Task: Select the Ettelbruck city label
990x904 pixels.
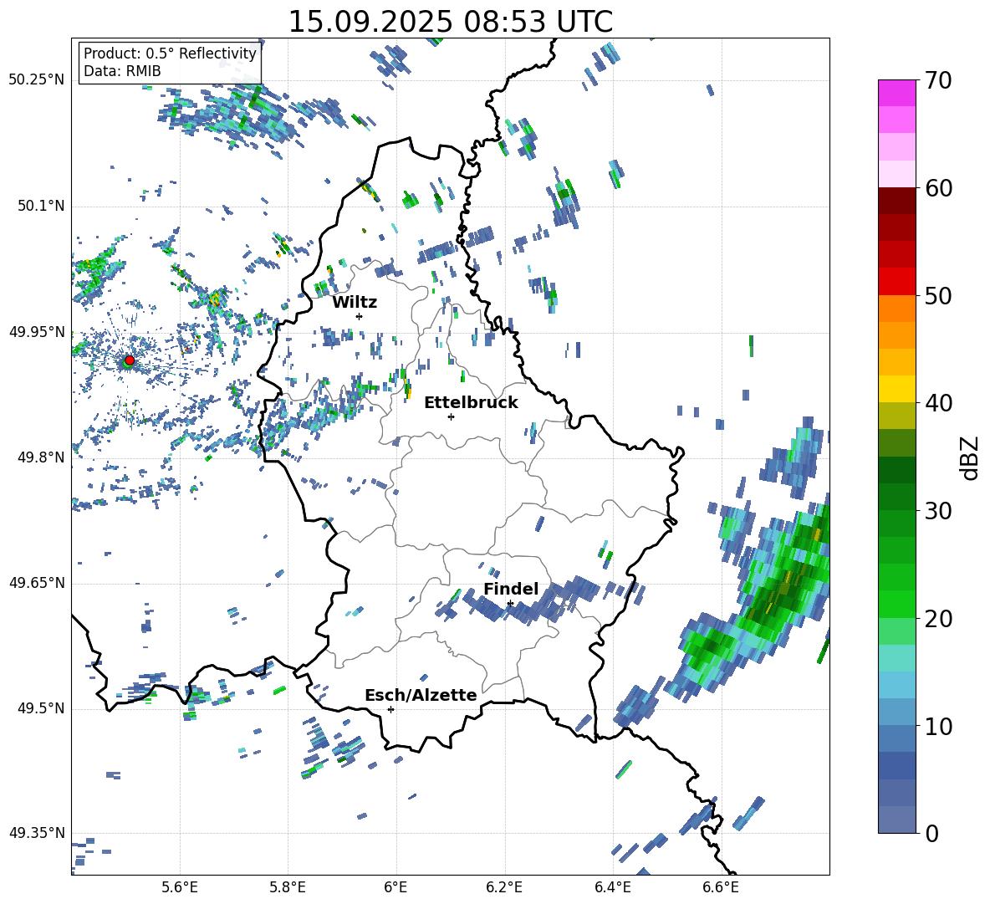Action: tap(471, 403)
